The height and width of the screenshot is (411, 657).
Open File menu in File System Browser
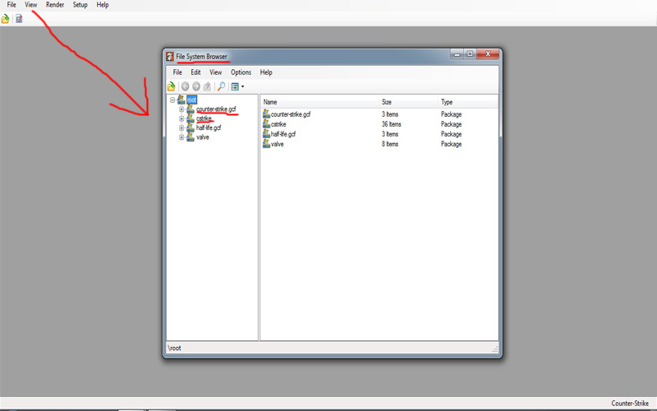tap(177, 72)
